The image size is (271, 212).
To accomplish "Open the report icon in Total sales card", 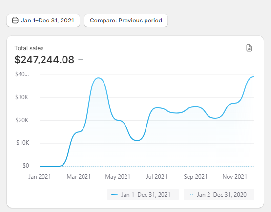I will 249,48.
